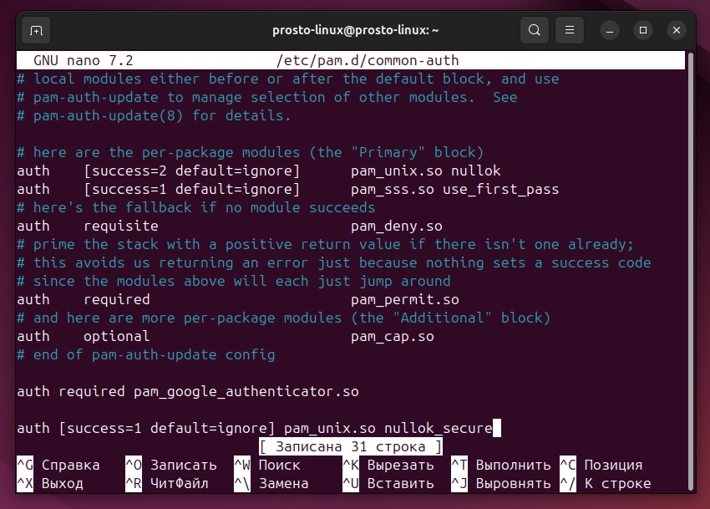Image resolution: width=710 pixels, height=509 pixels.
Task: Open a new terminal tab
Action: pos(36,30)
